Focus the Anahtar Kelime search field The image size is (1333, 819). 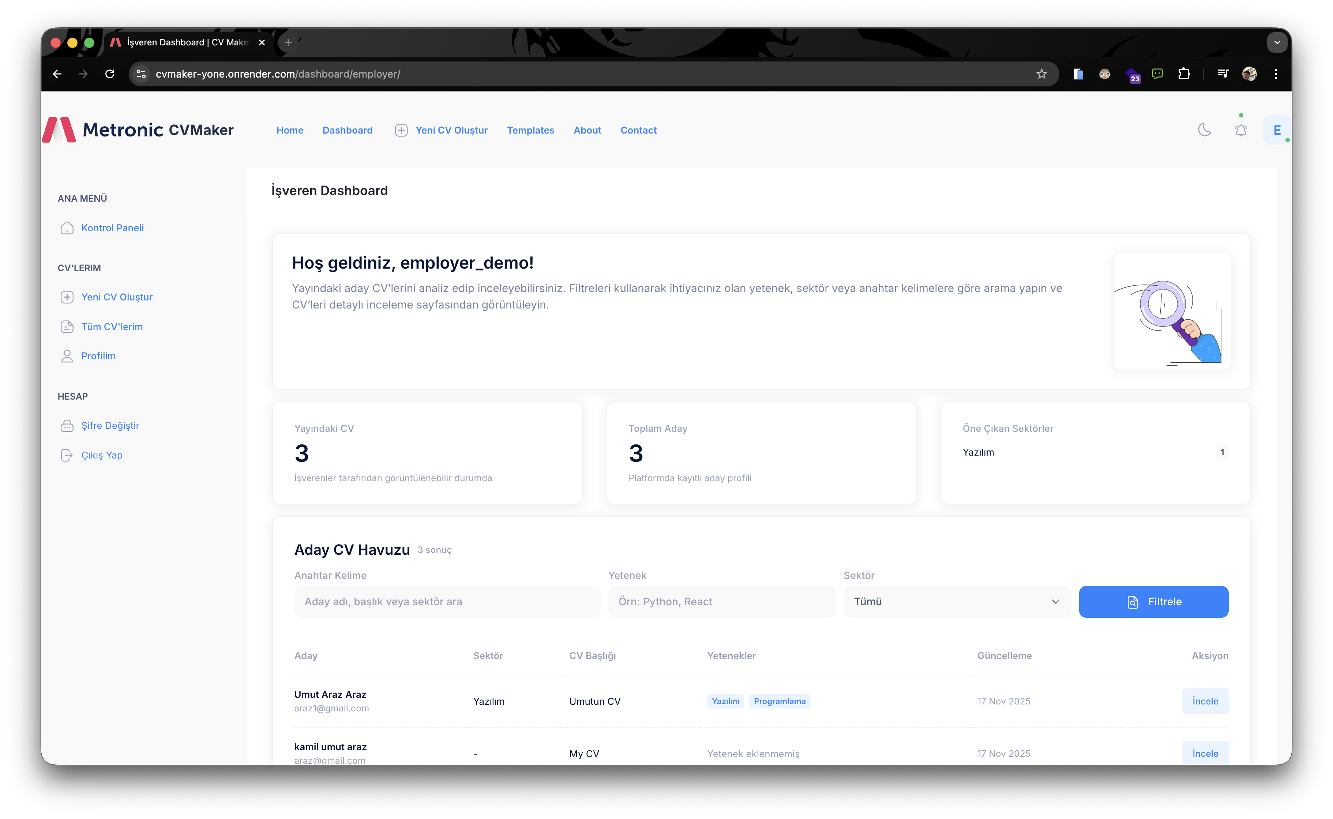click(447, 602)
